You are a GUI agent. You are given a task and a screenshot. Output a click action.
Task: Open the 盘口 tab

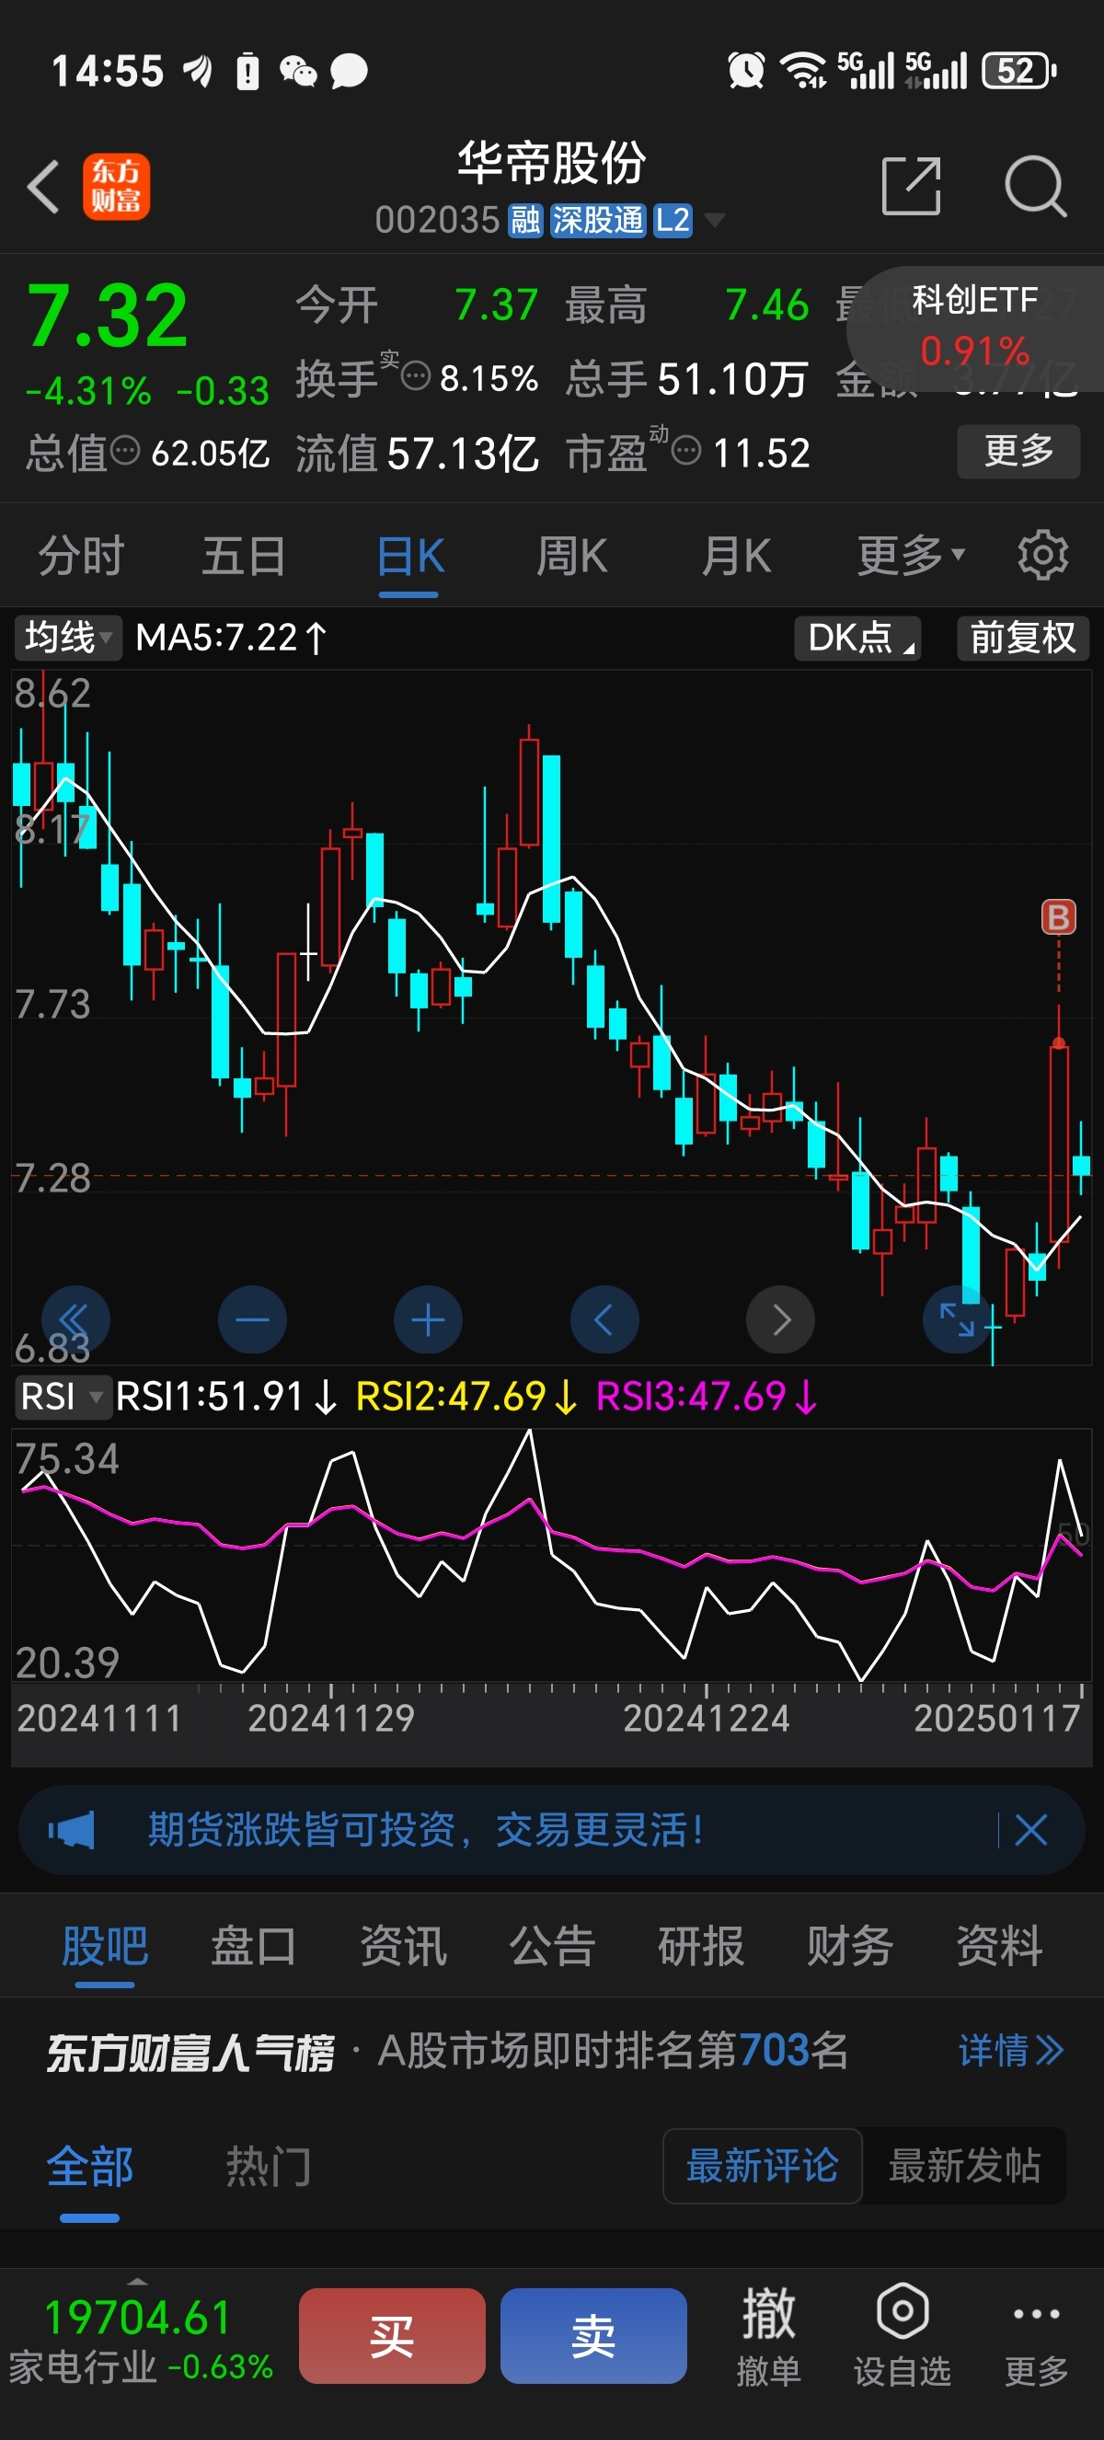[254, 1948]
